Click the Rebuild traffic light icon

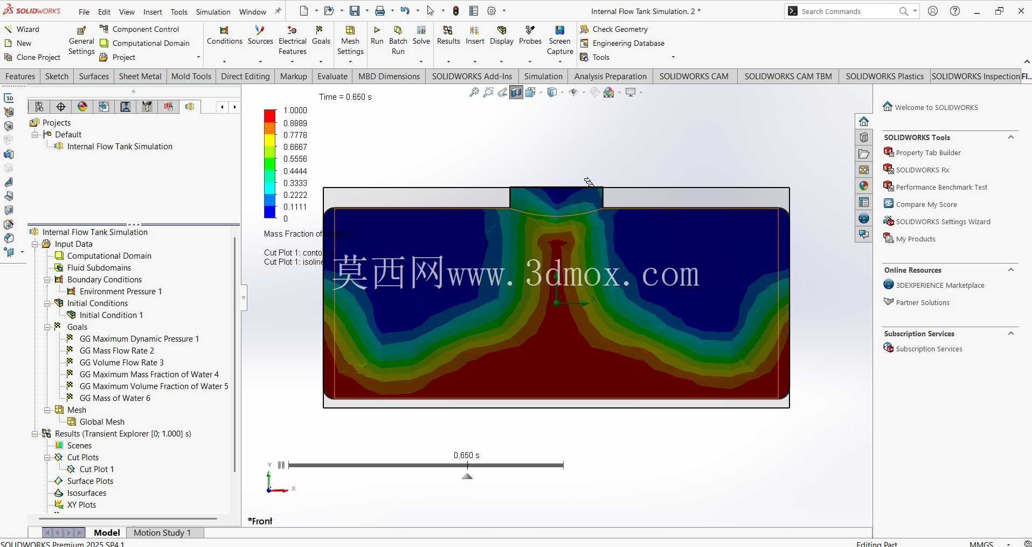coord(456,11)
